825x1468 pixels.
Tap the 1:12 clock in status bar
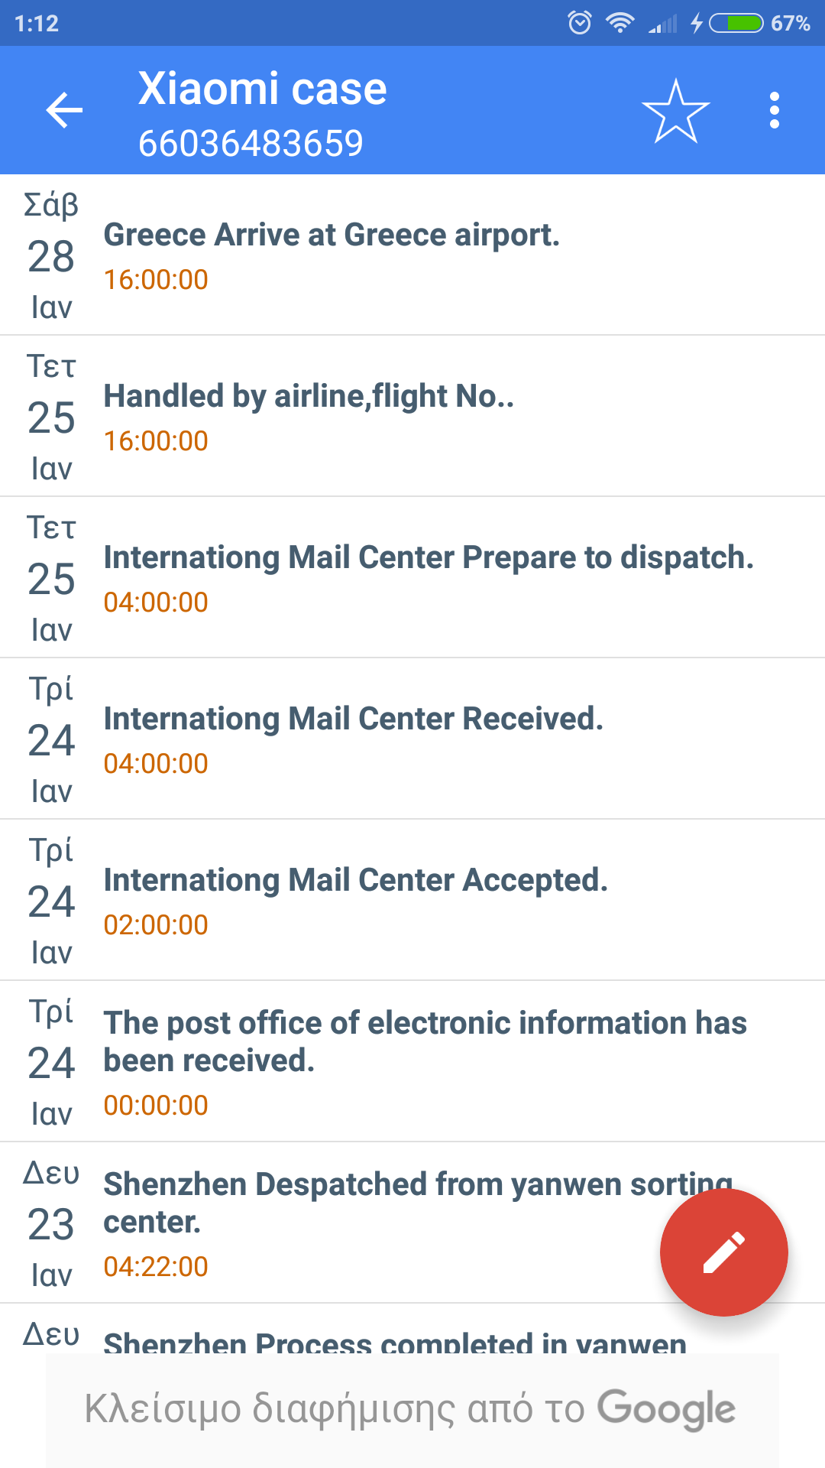pos(37,23)
